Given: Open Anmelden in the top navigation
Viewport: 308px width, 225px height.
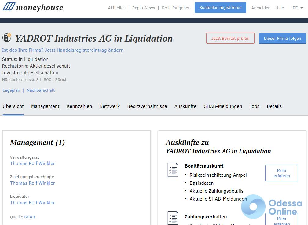Looking at the screenshot, I should [x=261, y=8].
